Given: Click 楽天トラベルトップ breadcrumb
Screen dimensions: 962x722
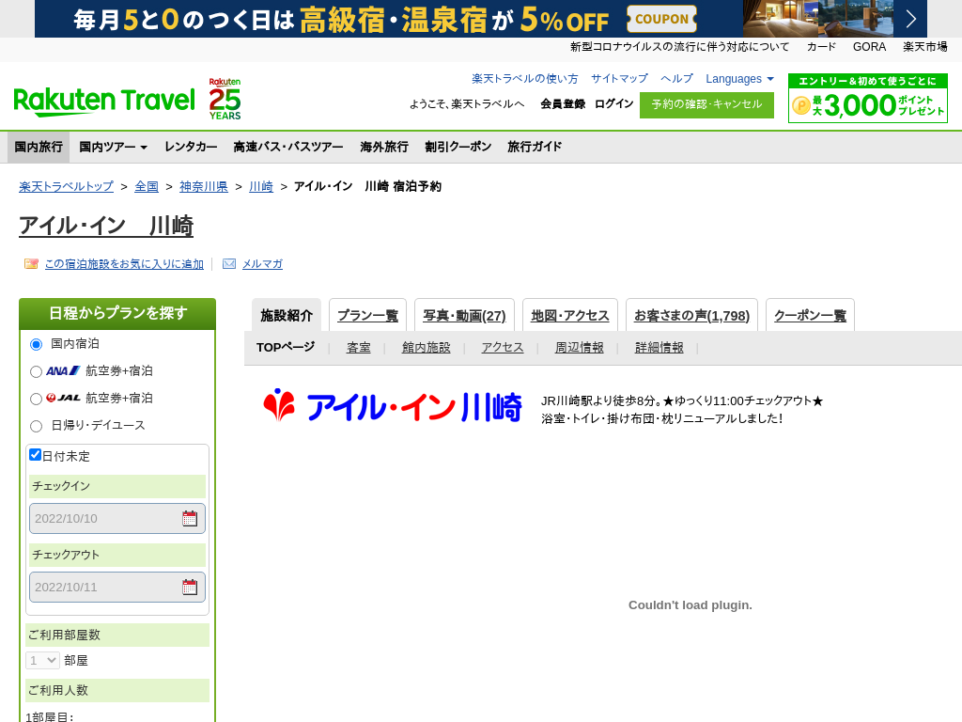Looking at the screenshot, I should pyautogui.click(x=67, y=187).
